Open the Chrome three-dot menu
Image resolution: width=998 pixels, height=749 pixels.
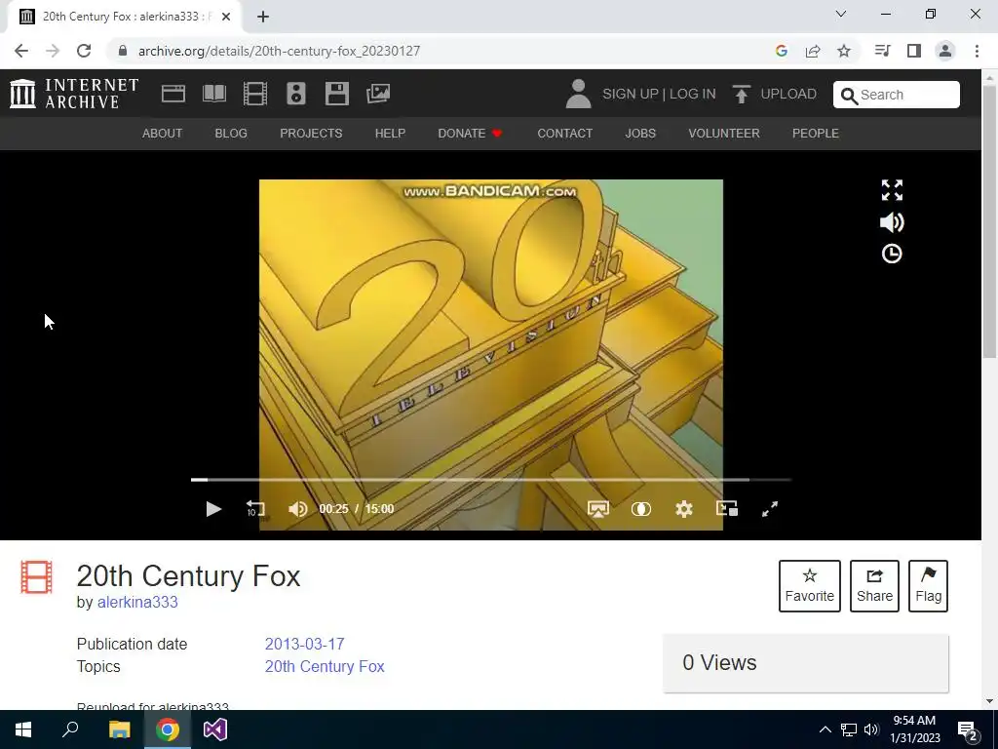[x=977, y=51]
